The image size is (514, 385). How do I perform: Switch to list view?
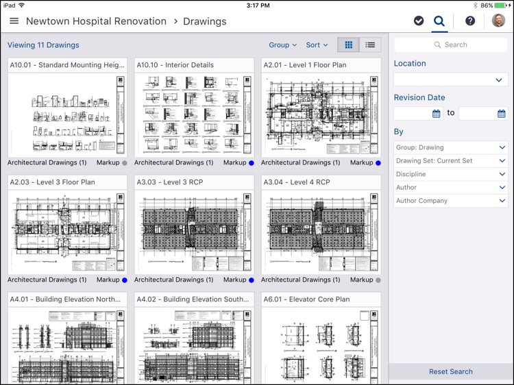370,45
